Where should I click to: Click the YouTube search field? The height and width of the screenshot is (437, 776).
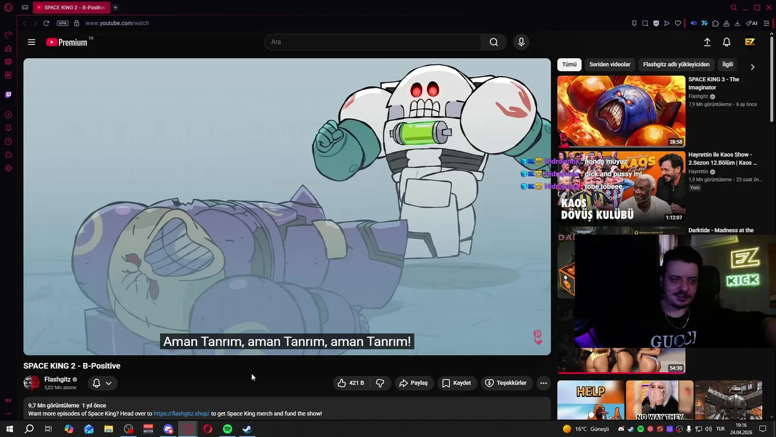pos(373,42)
